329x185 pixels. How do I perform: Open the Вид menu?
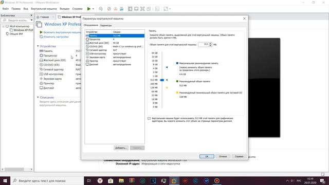click(x=26, y=9)
